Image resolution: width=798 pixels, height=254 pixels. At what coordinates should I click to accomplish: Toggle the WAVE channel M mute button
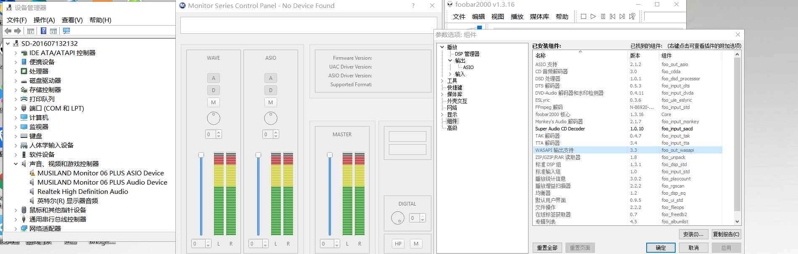pos(214,102)
